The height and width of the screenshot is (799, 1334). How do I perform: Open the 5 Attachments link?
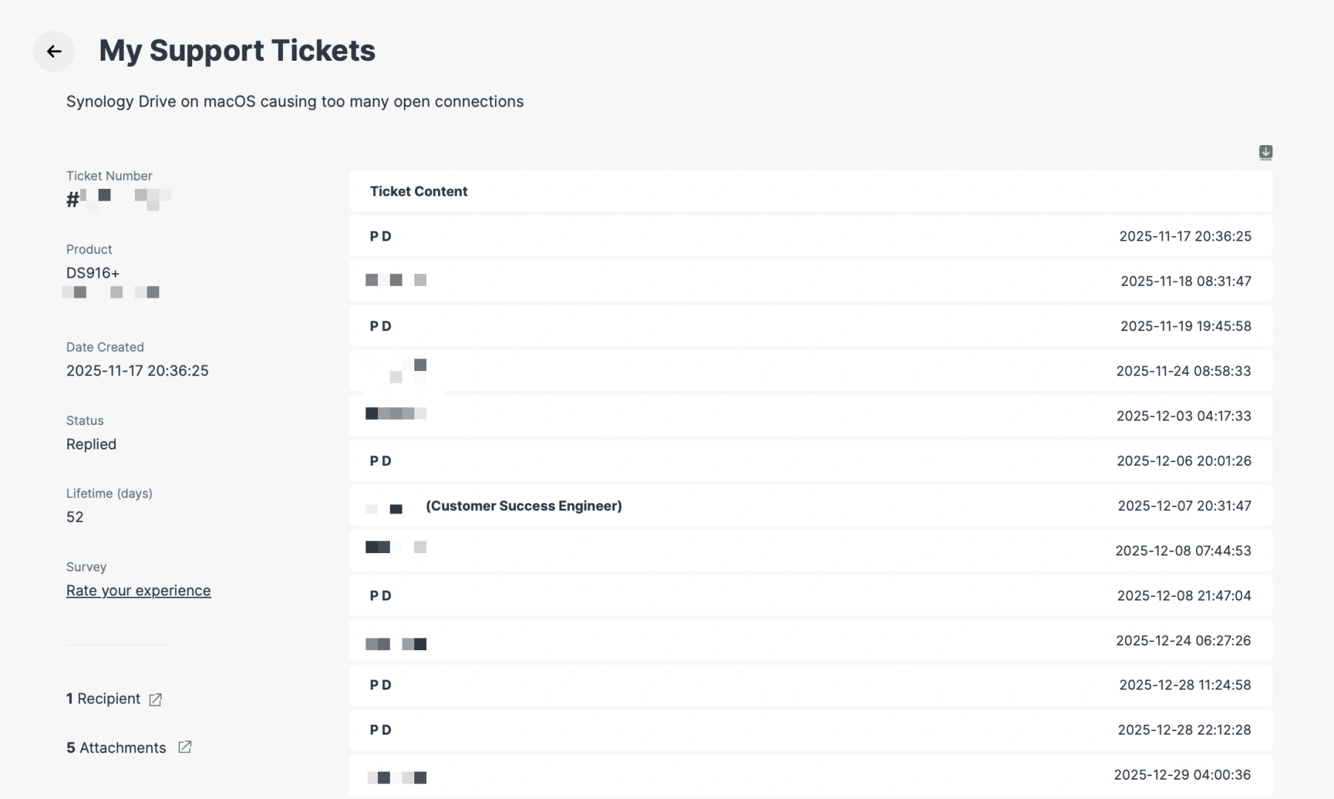coord(116,747)
